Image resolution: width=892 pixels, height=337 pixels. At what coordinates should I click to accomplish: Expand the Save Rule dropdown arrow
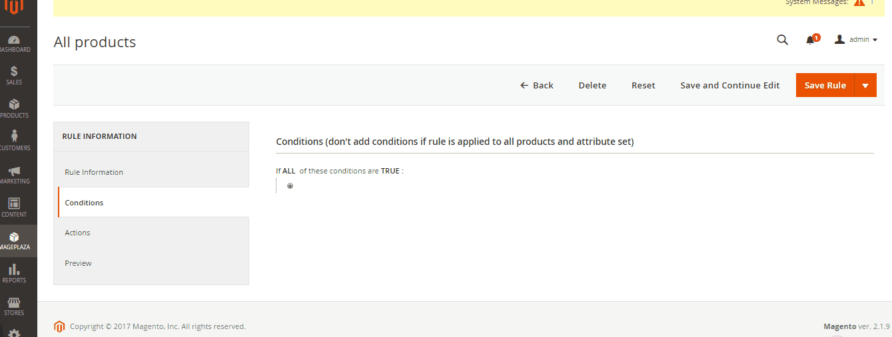tap(865, 85)
